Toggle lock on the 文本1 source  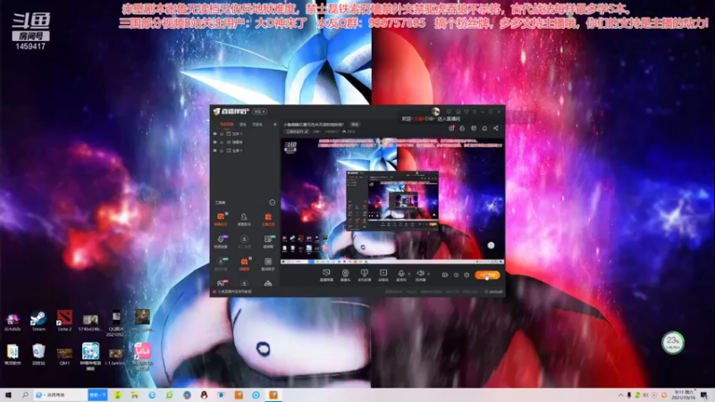[222, 134]
